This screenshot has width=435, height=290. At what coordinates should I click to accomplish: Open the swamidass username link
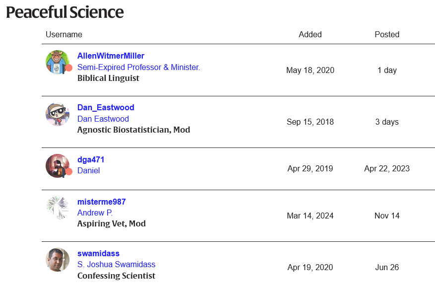point(98,253)
